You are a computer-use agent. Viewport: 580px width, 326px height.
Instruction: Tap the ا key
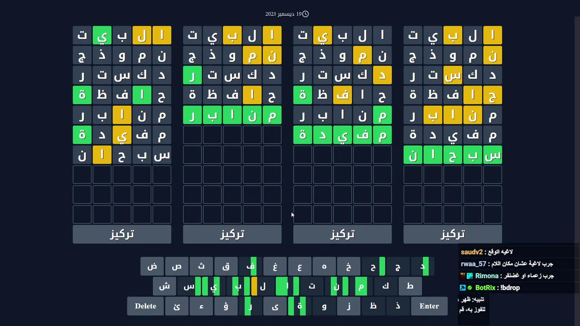click(x=287, y=286)
